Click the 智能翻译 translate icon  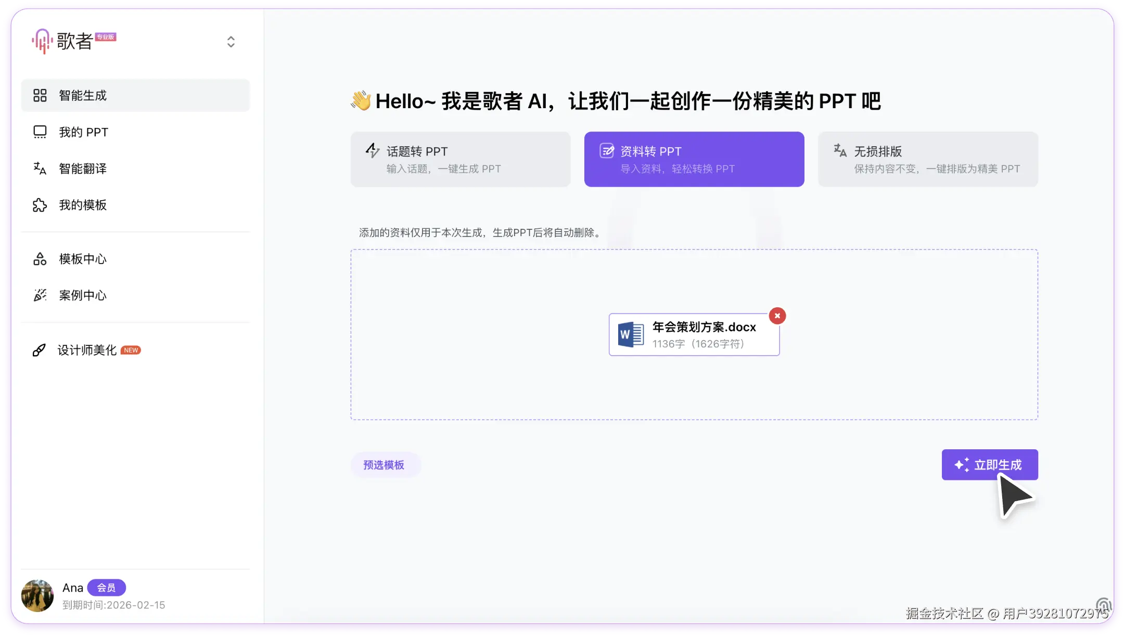click(40, 168)
